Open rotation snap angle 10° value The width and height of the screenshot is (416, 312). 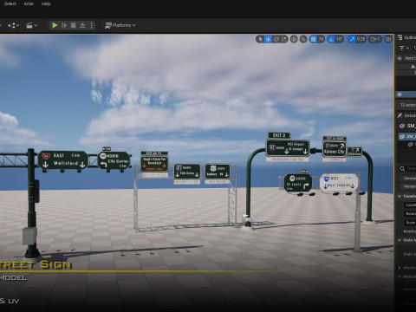(340, 39)
